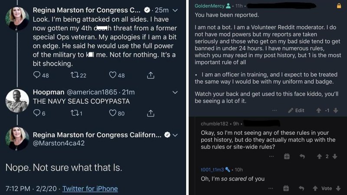347x195 pixels.
Task: Downvote t001_t1m3's comment
Action: click(x=335, y=188)
